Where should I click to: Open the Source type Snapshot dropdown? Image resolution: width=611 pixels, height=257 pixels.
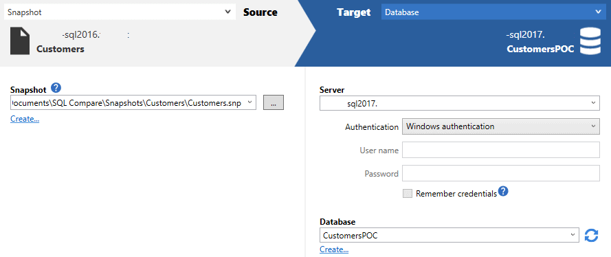point(120,12)
